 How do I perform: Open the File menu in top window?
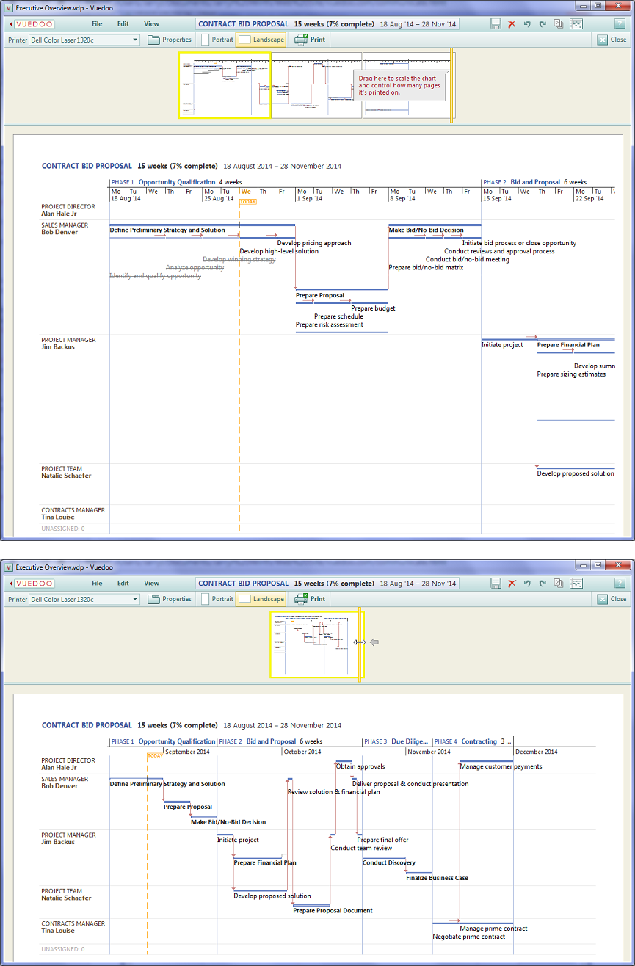[97, 24]
